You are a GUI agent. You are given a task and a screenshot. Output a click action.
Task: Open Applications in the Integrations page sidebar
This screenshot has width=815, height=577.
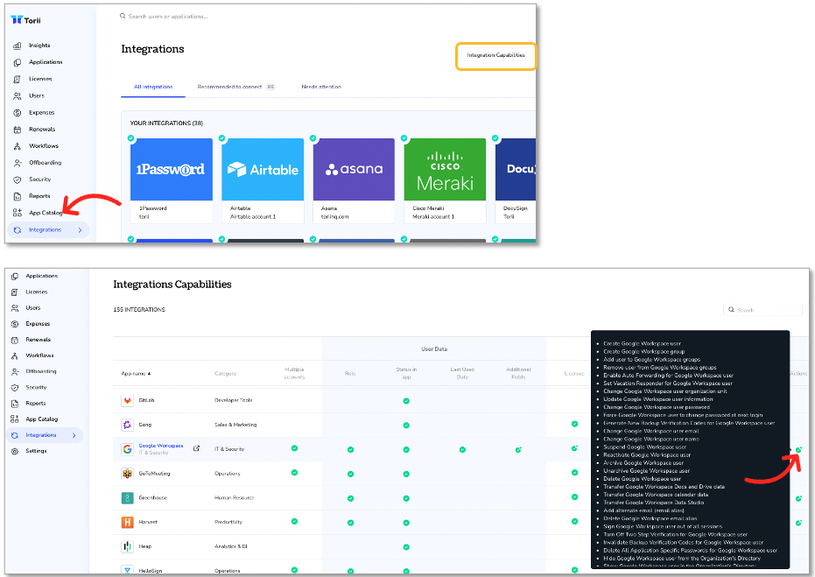(46, 62)
